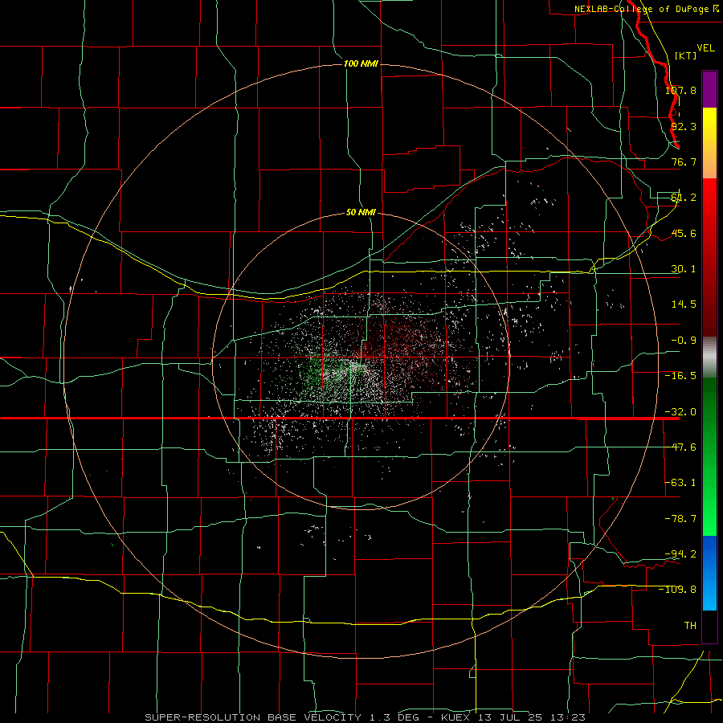This screenshot has width=723, height=723.
Task: Click the 92.3 velocity scale value
Action: 684,126
